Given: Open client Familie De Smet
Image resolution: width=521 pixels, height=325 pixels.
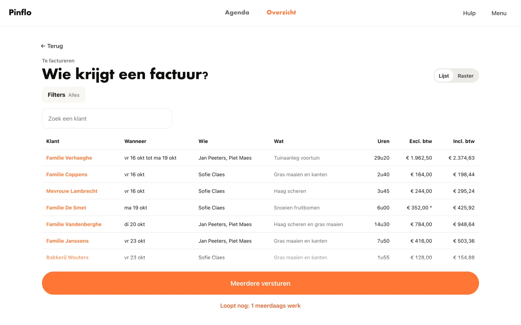Looking at the screenshot, I should pos(66,208).
